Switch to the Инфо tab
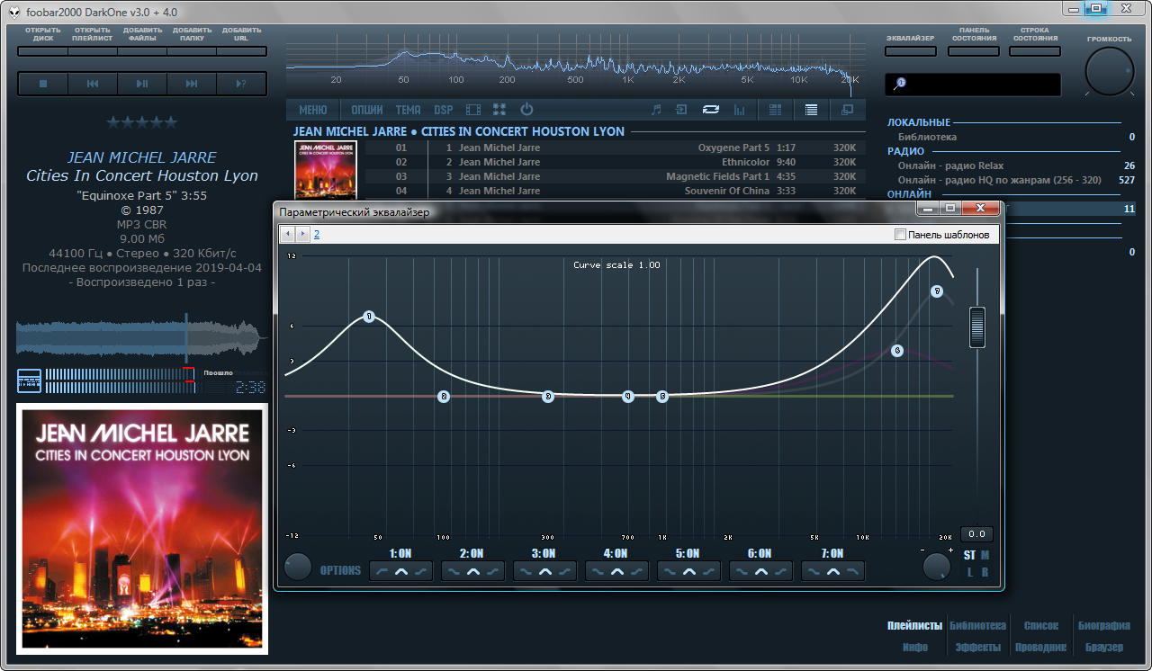 click(x=915, y=648)
